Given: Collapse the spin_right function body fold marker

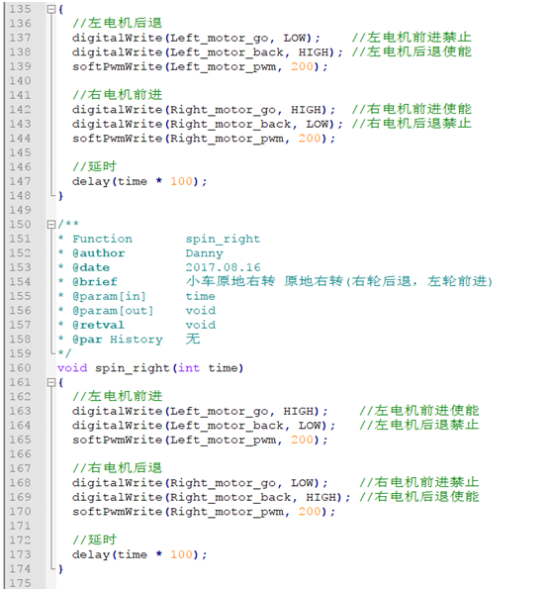Looking at the screenshot, I should pos(51,382).
